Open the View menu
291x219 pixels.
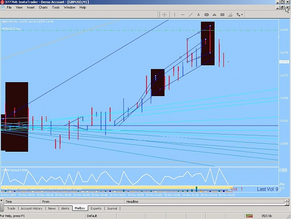pos(19,7)
